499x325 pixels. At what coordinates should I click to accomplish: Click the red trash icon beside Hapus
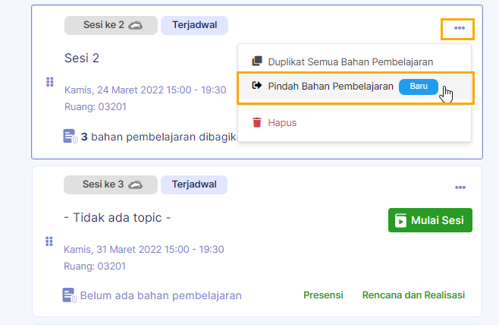[257, 122]
